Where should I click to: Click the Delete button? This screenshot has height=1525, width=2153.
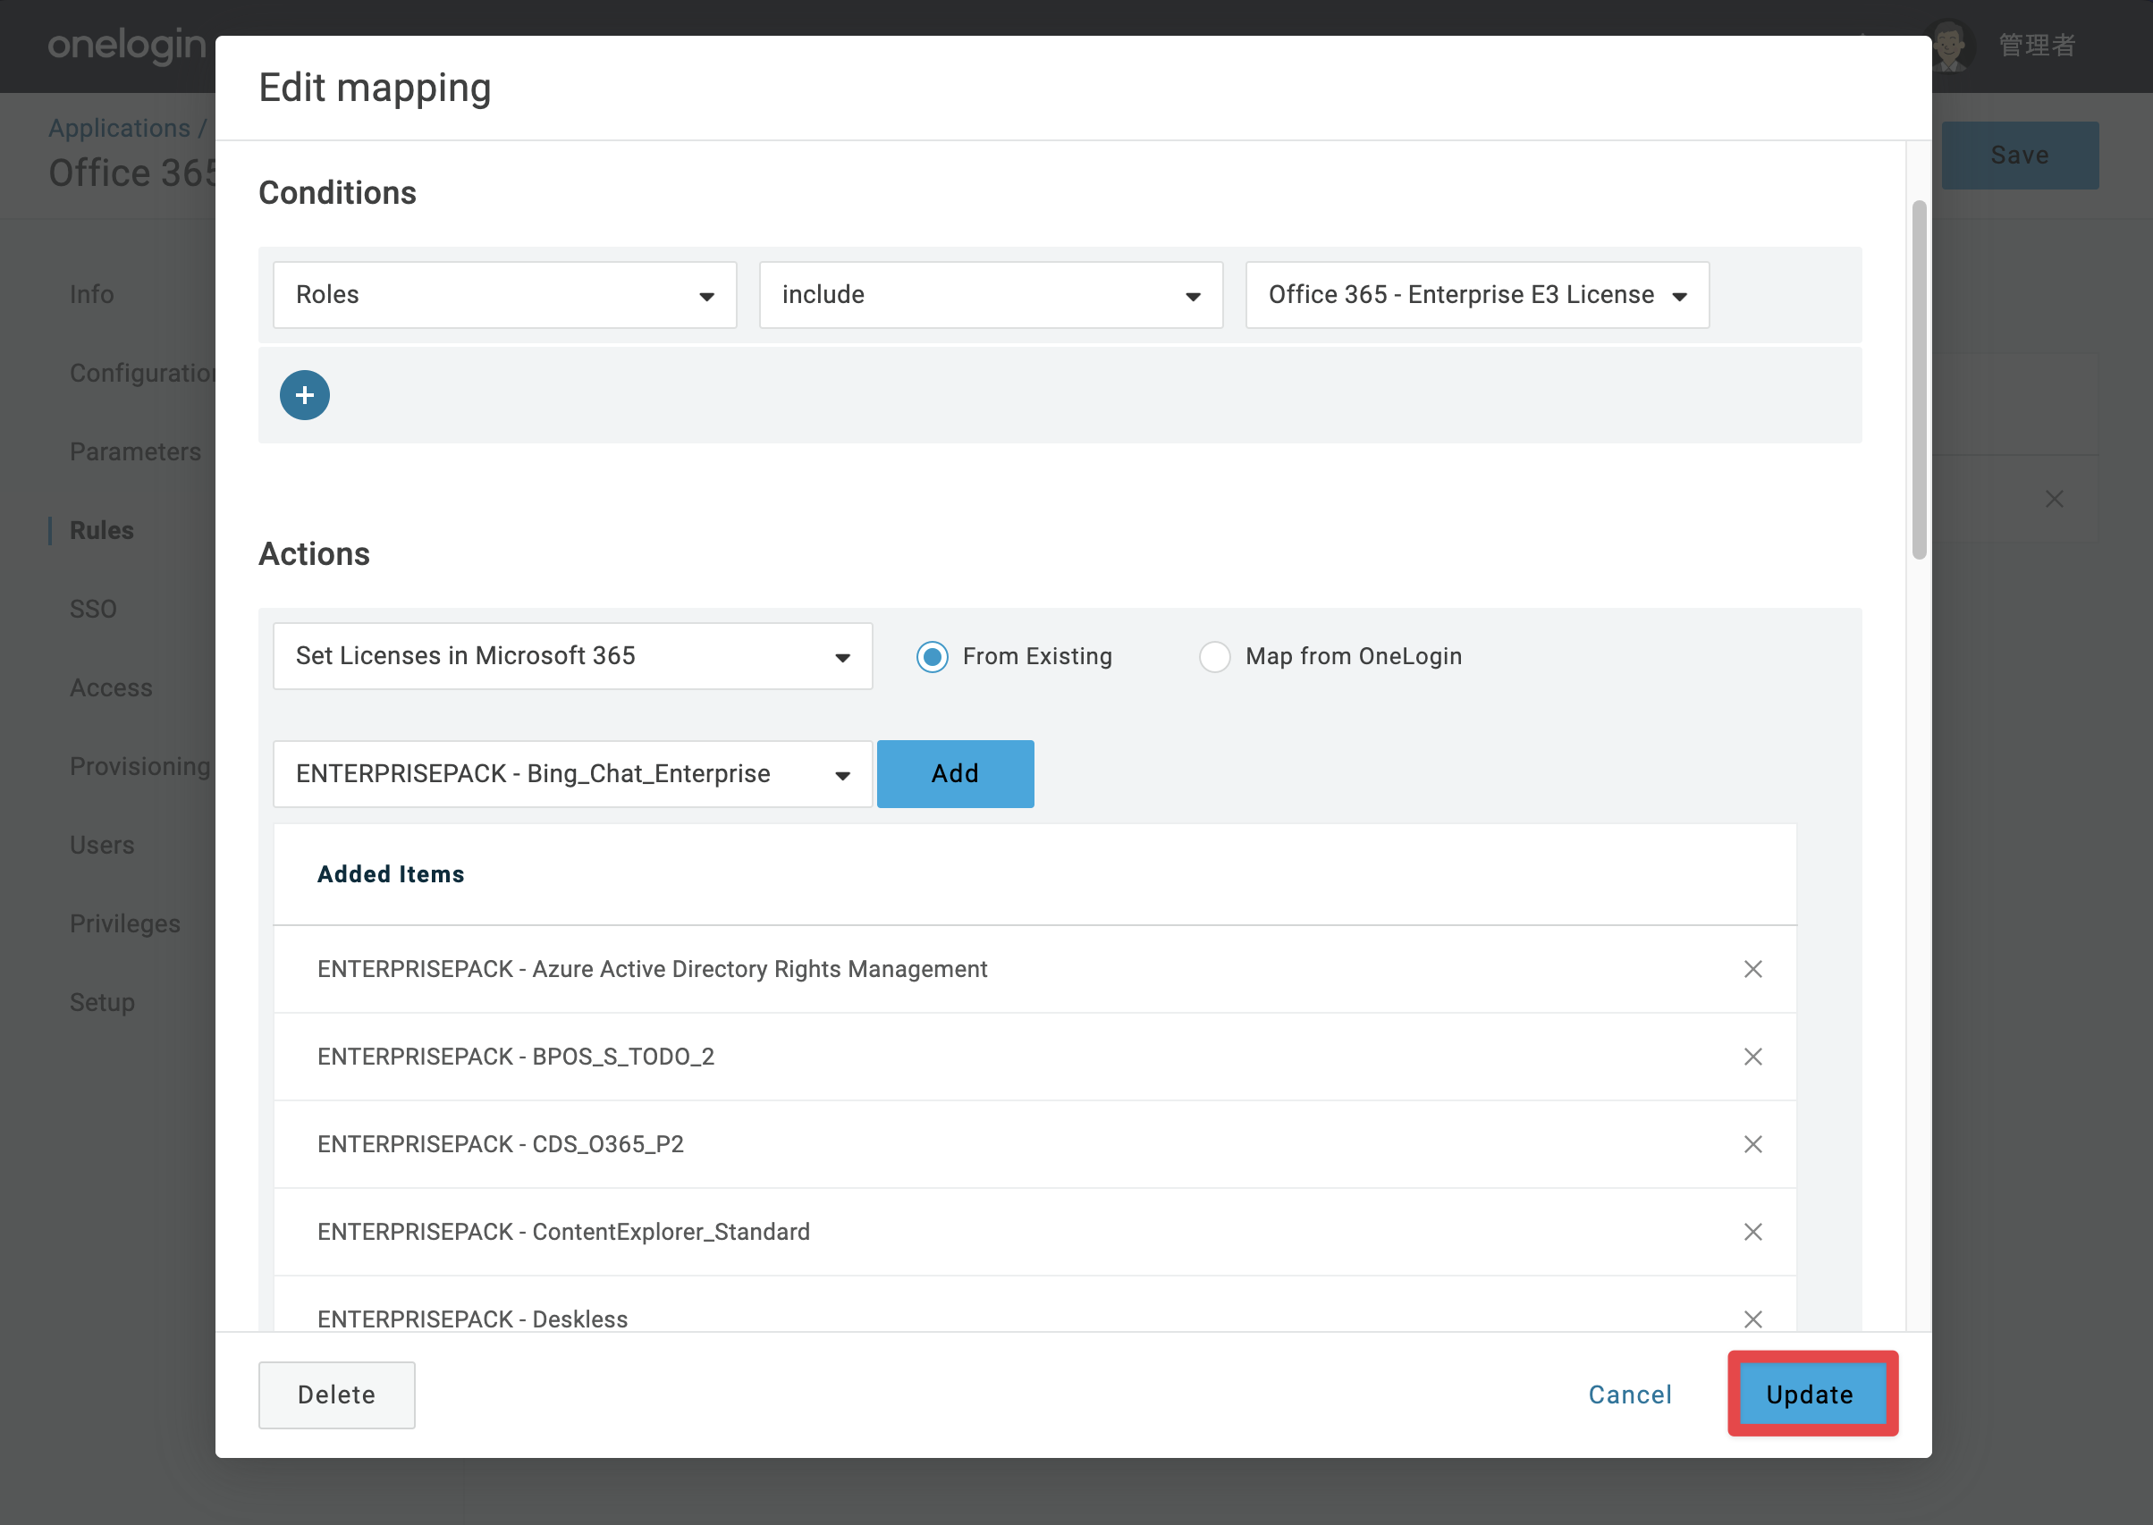[336, 1394]
